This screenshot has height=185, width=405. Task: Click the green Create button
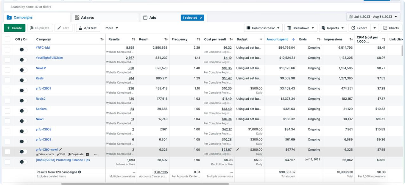pyautogui.click(x=14, y=28)
